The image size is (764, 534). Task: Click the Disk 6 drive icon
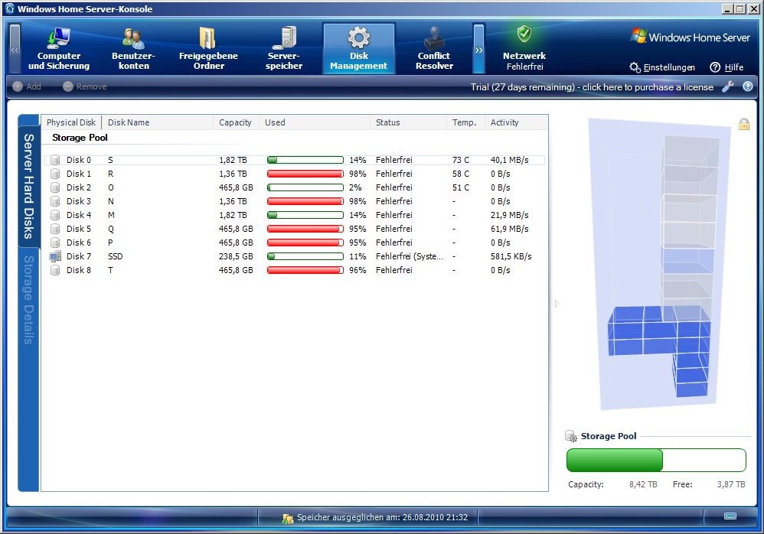(55, 243)
